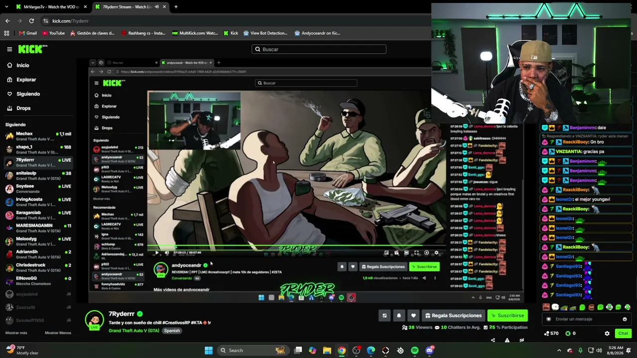Screen dimensions: 637x358
Task: Select the 7Ryderrr Stream tab
Action: (x=130, y=7)
